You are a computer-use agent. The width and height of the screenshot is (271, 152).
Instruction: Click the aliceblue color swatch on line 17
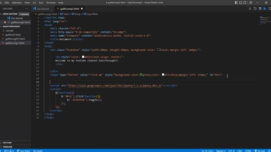[163, 75]
